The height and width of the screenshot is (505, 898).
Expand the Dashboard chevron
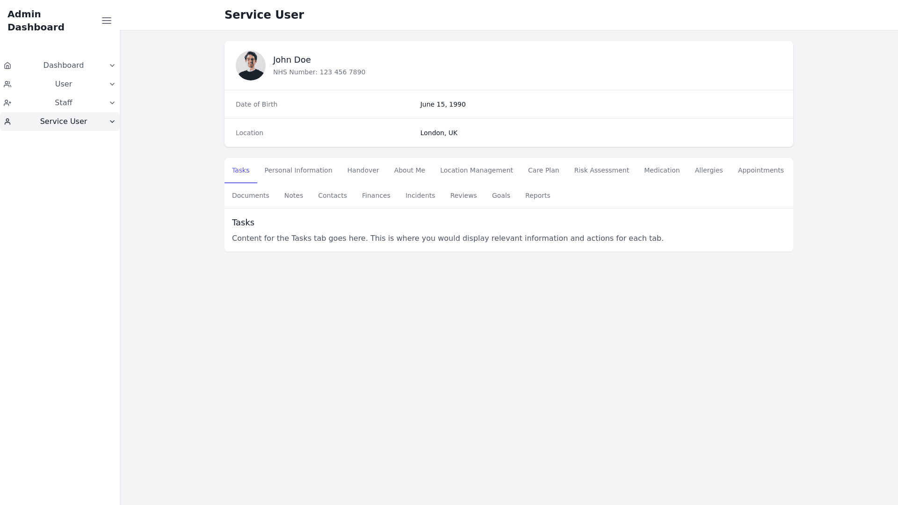tap(112, 65)
